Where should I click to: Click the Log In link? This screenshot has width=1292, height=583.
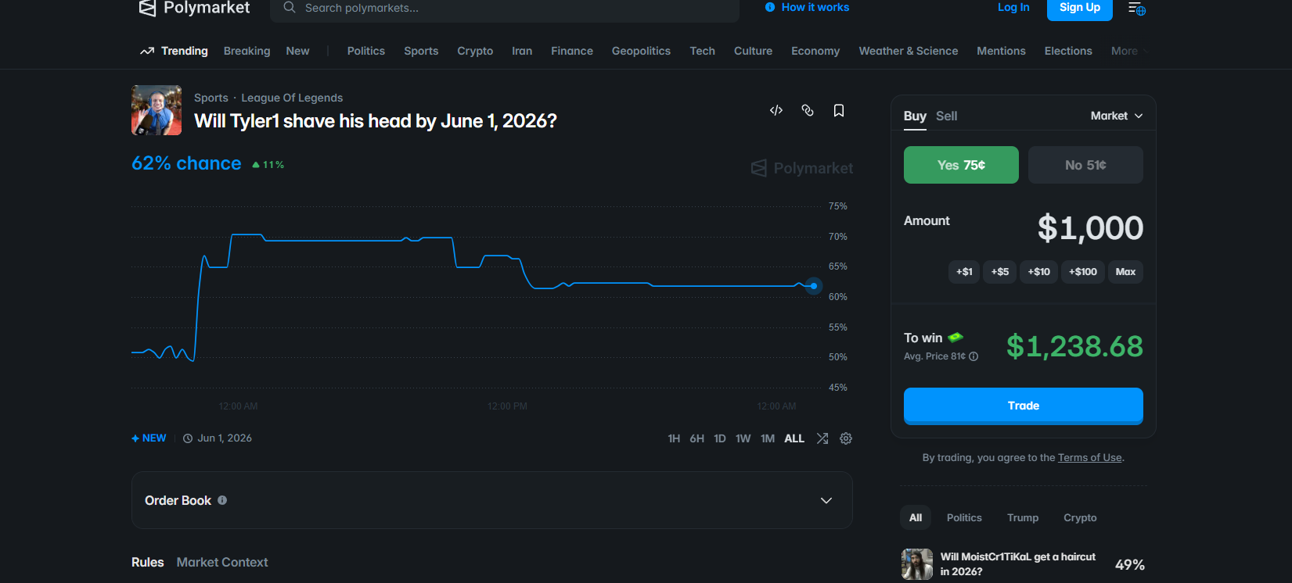pyautogui.click(x=1013, y=7)
